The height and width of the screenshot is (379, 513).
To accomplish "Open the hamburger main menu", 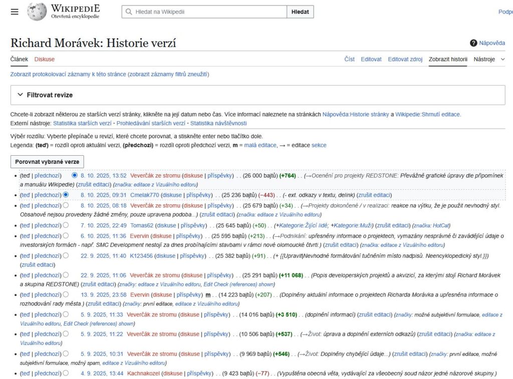I will point(15,12).
